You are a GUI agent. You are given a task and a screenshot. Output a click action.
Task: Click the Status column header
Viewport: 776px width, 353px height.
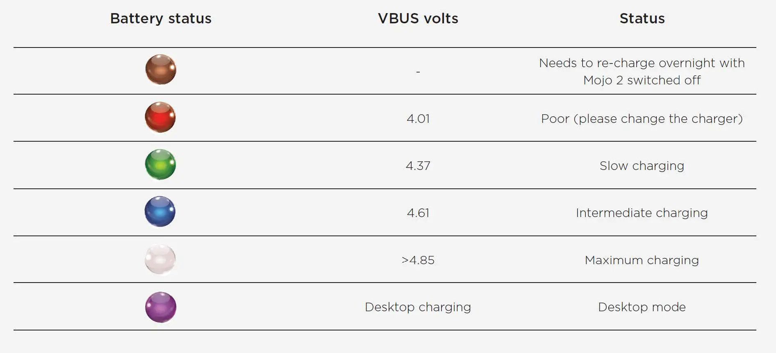pos(642,18)
